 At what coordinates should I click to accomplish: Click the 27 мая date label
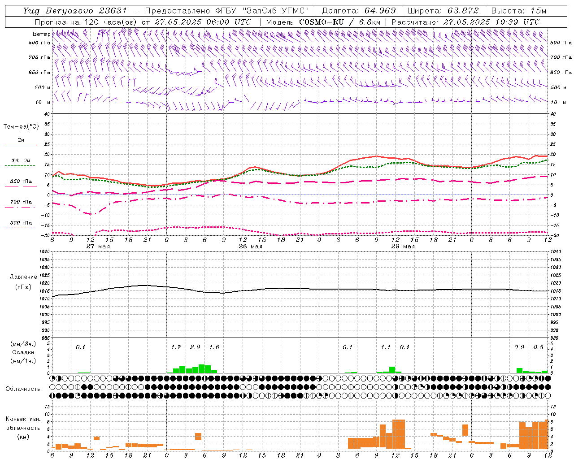[x=98, y=247]
